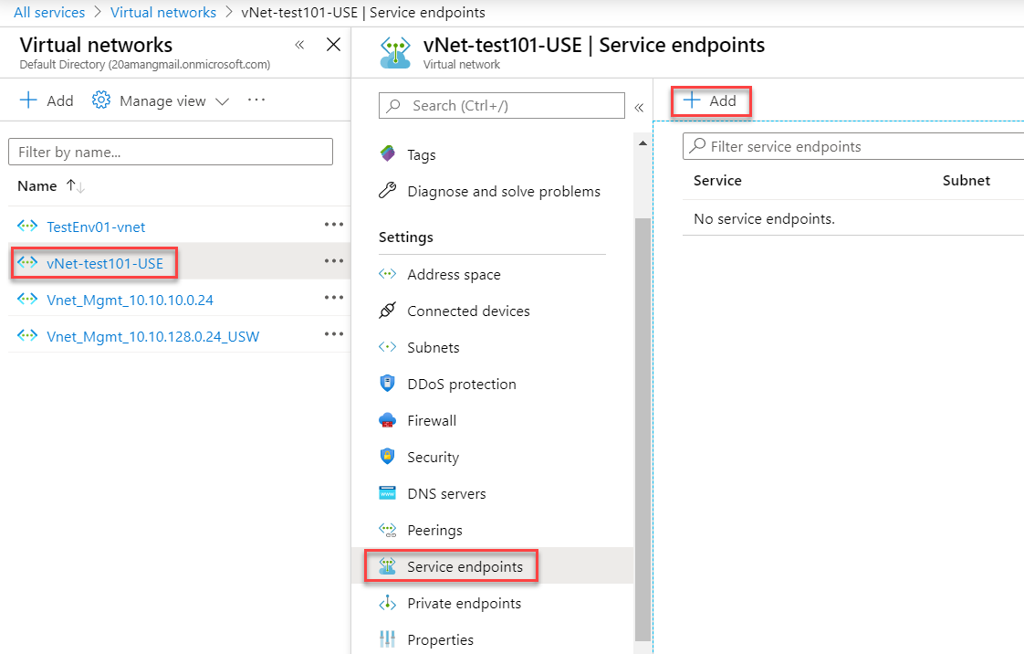Open the toolbar ellipsis menu beside Manage view

click(x=256, y=100)
